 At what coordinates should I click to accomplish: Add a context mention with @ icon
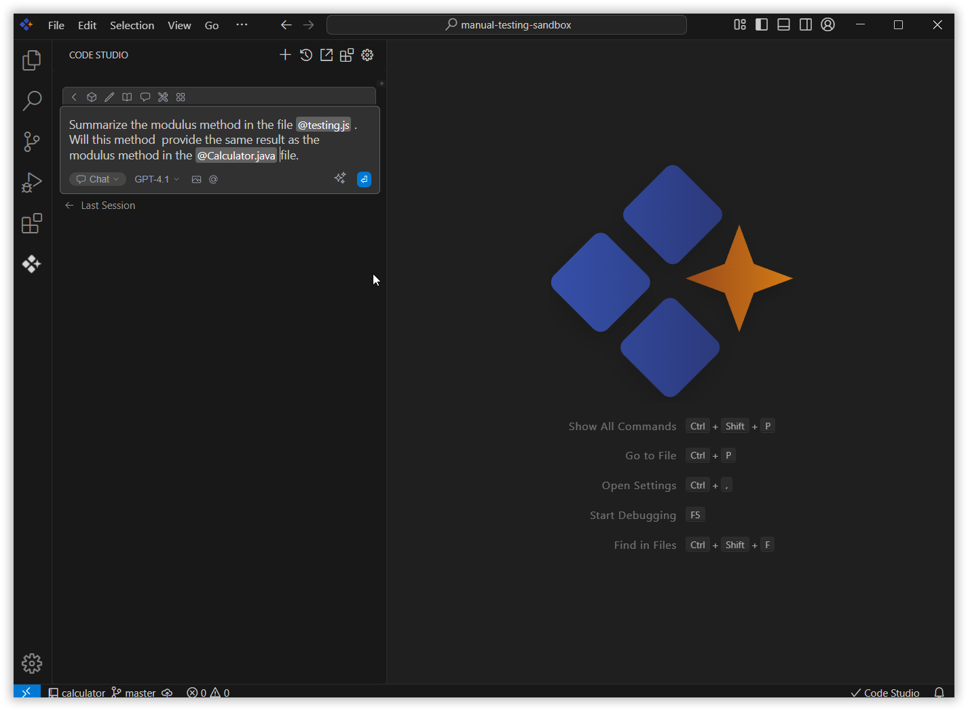pos(213,179)
